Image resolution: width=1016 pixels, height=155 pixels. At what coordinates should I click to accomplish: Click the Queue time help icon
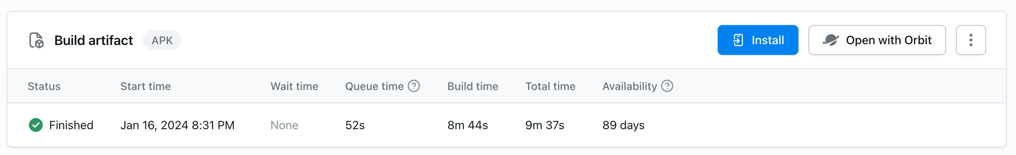tap(414, 86)
